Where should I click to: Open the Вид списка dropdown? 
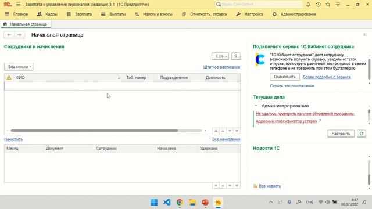[x=19, y=67]
